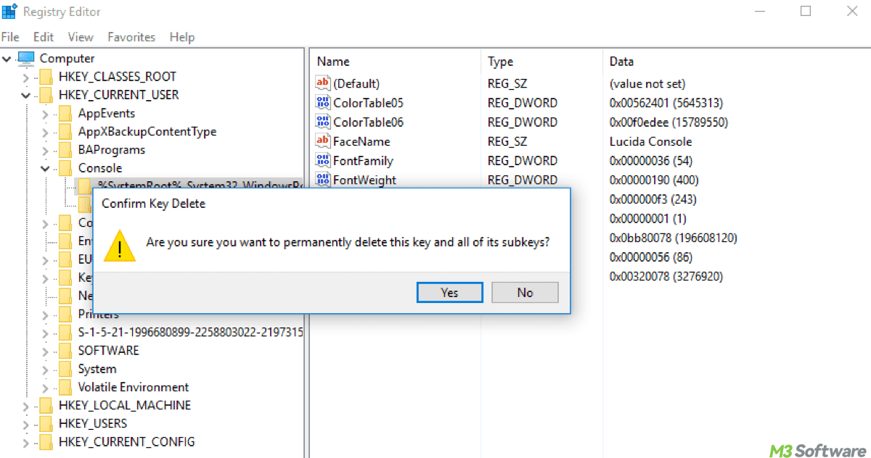This screenshot has height=458, width=871.
Task: Click the Volatile Environment folder icon
Action: (65, 387)
